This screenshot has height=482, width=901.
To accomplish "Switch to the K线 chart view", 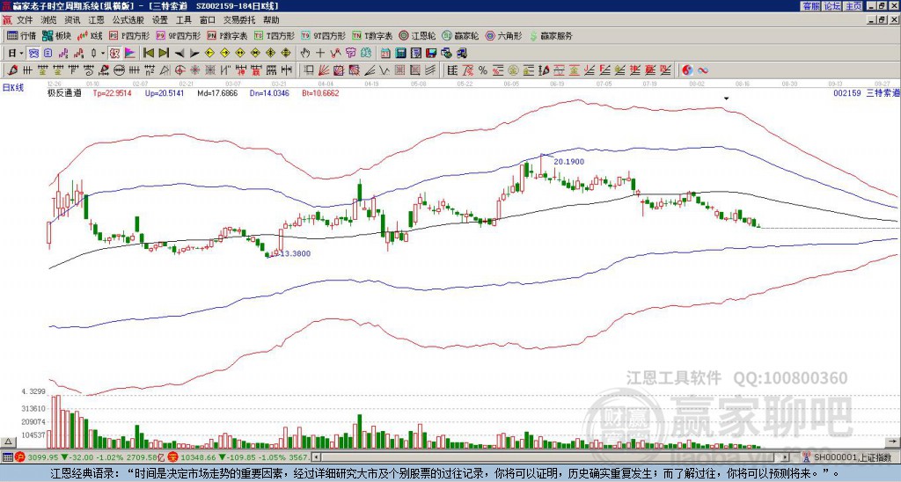I will point(89,35).
